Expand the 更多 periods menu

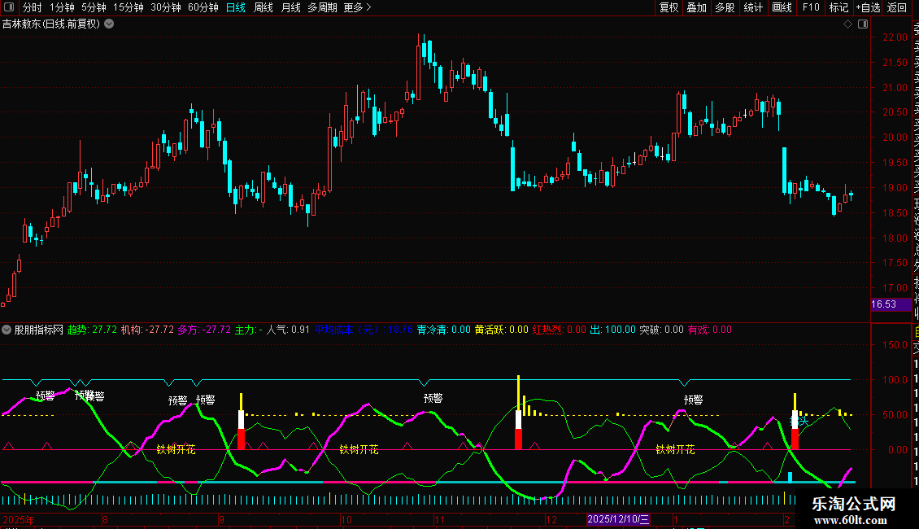click(357, 7)
